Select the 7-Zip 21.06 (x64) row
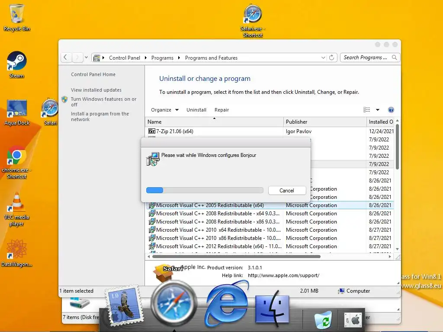 pyautogui.click(x=270, y=131)
